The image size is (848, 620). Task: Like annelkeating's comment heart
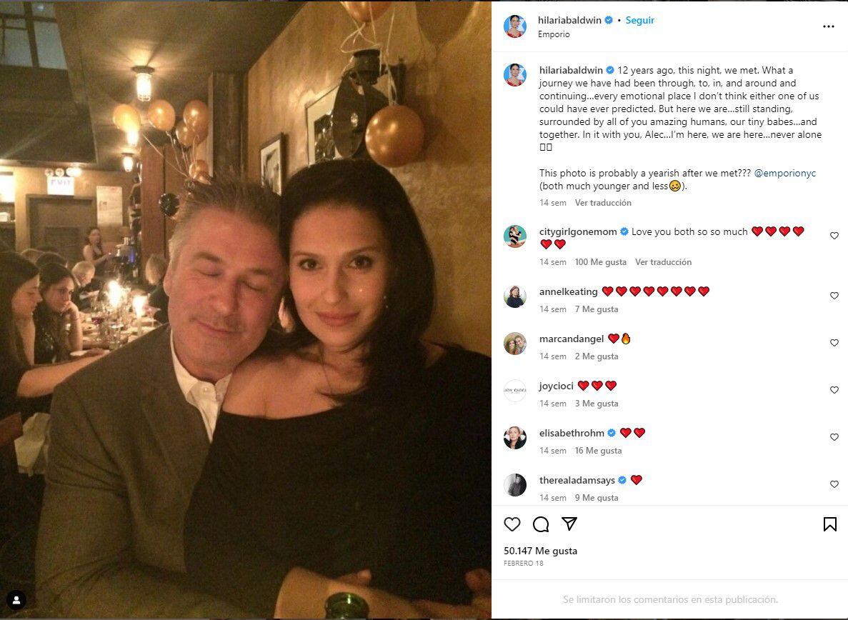(834, 296)
